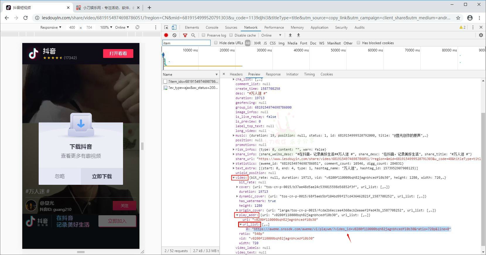Click the record network log button
486x255 pixels.
166,35
